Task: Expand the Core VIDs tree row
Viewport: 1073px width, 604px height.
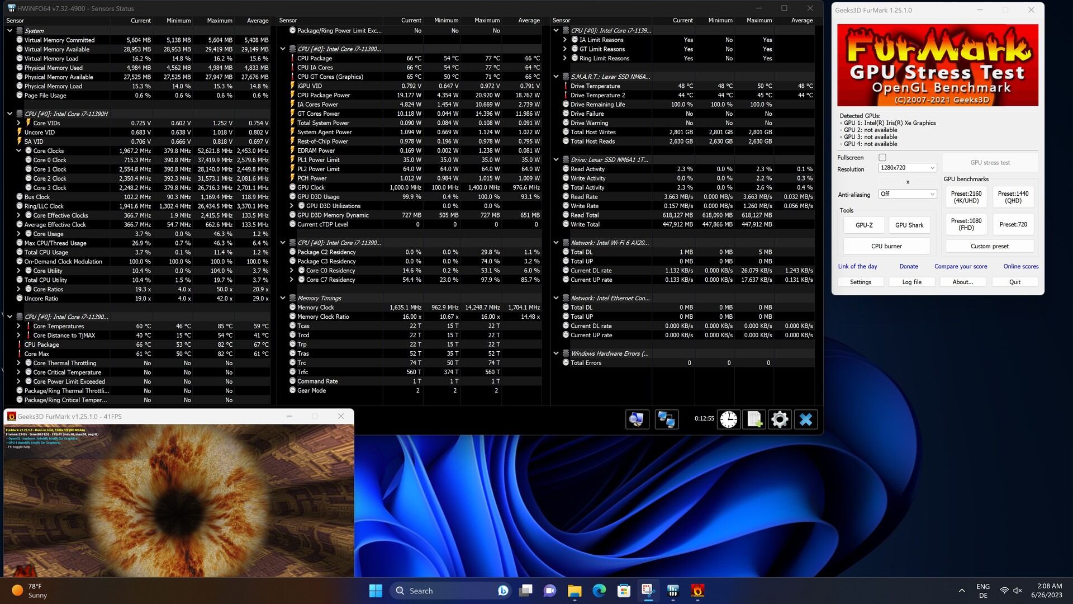Action: coord(18,123)
